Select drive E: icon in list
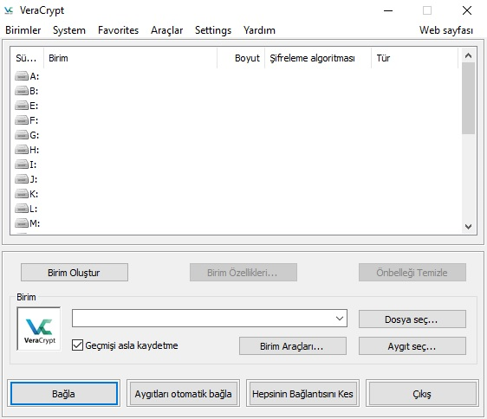The height and width of the screenshot is (419, 487). click(x=22, y=106)
